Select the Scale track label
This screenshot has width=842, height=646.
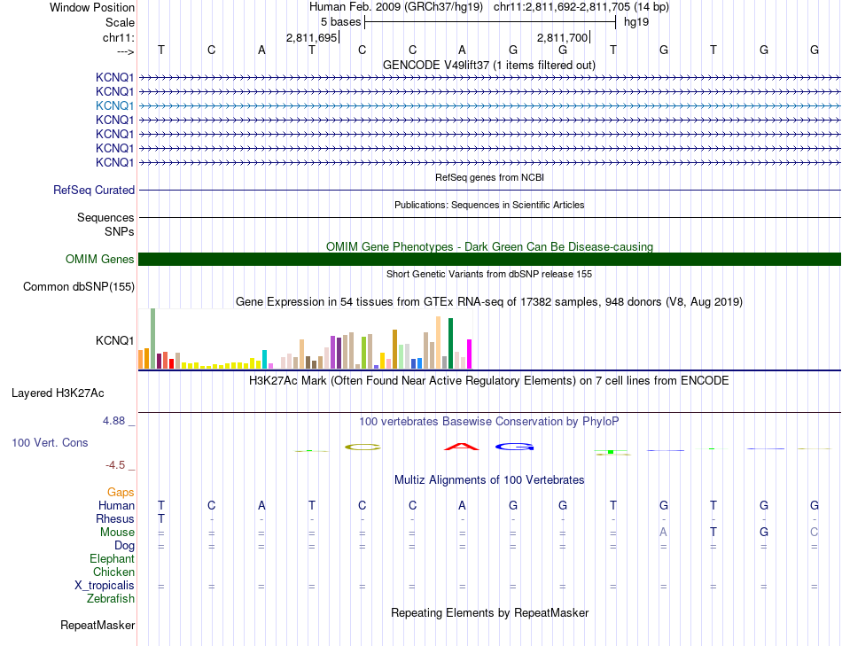coord(120,22)
